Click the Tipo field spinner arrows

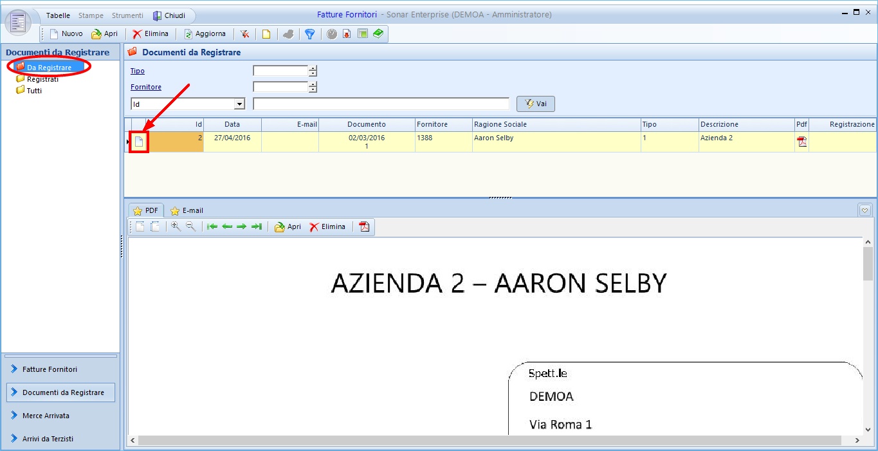pos(313,71)
